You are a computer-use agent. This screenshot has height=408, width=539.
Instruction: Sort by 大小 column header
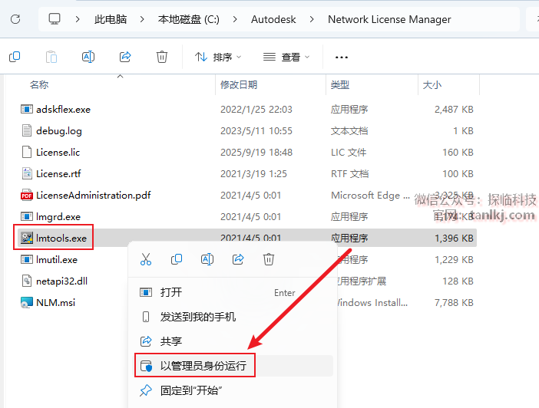click(432, 84)
